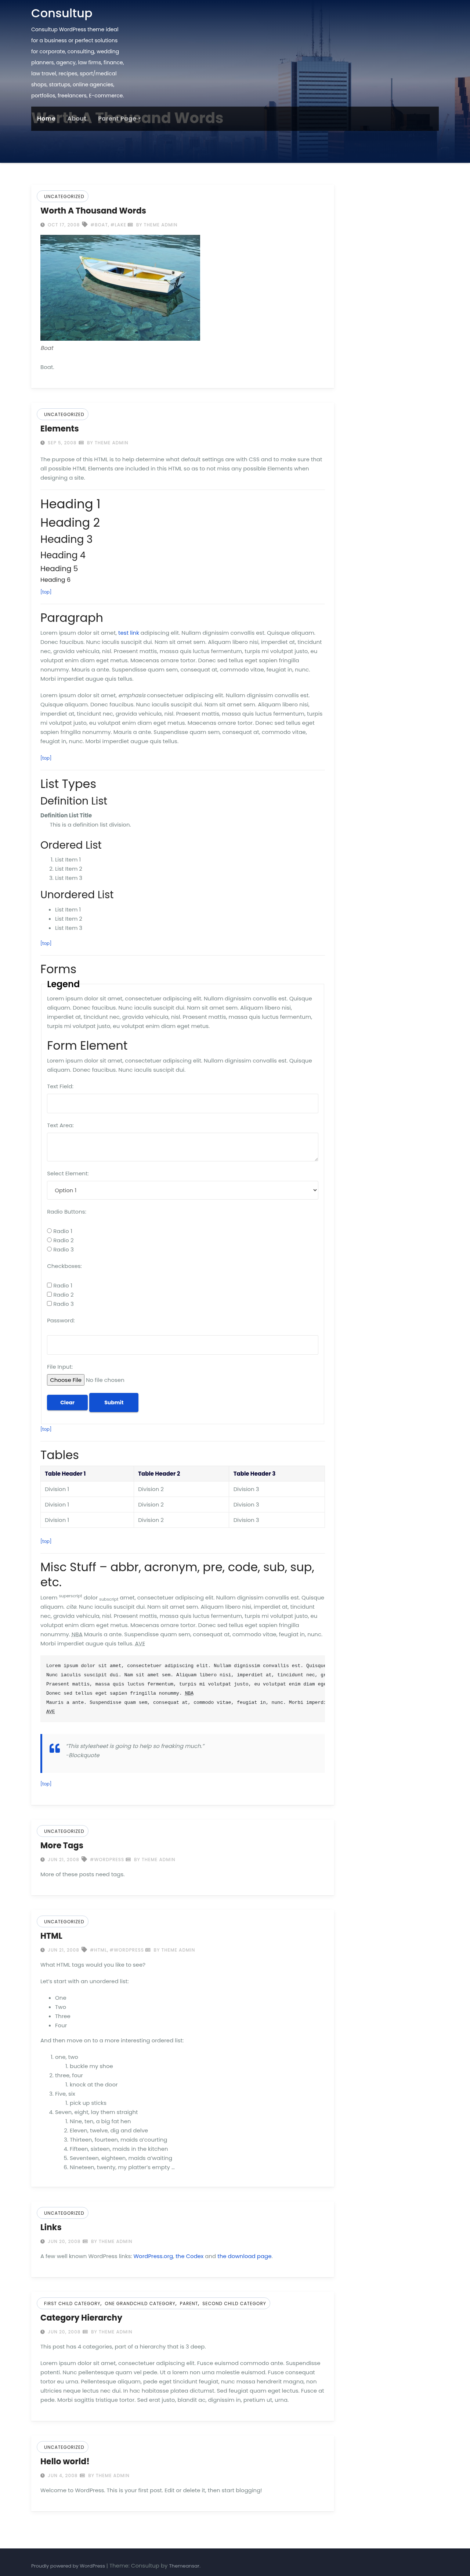The height and width of the screenshot is (2576, 470).
Task: Select Radio 2 under Radio Buttons
Action: [x=49, y=1240]
